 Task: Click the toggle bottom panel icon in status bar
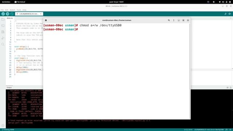tap(230, 130)
